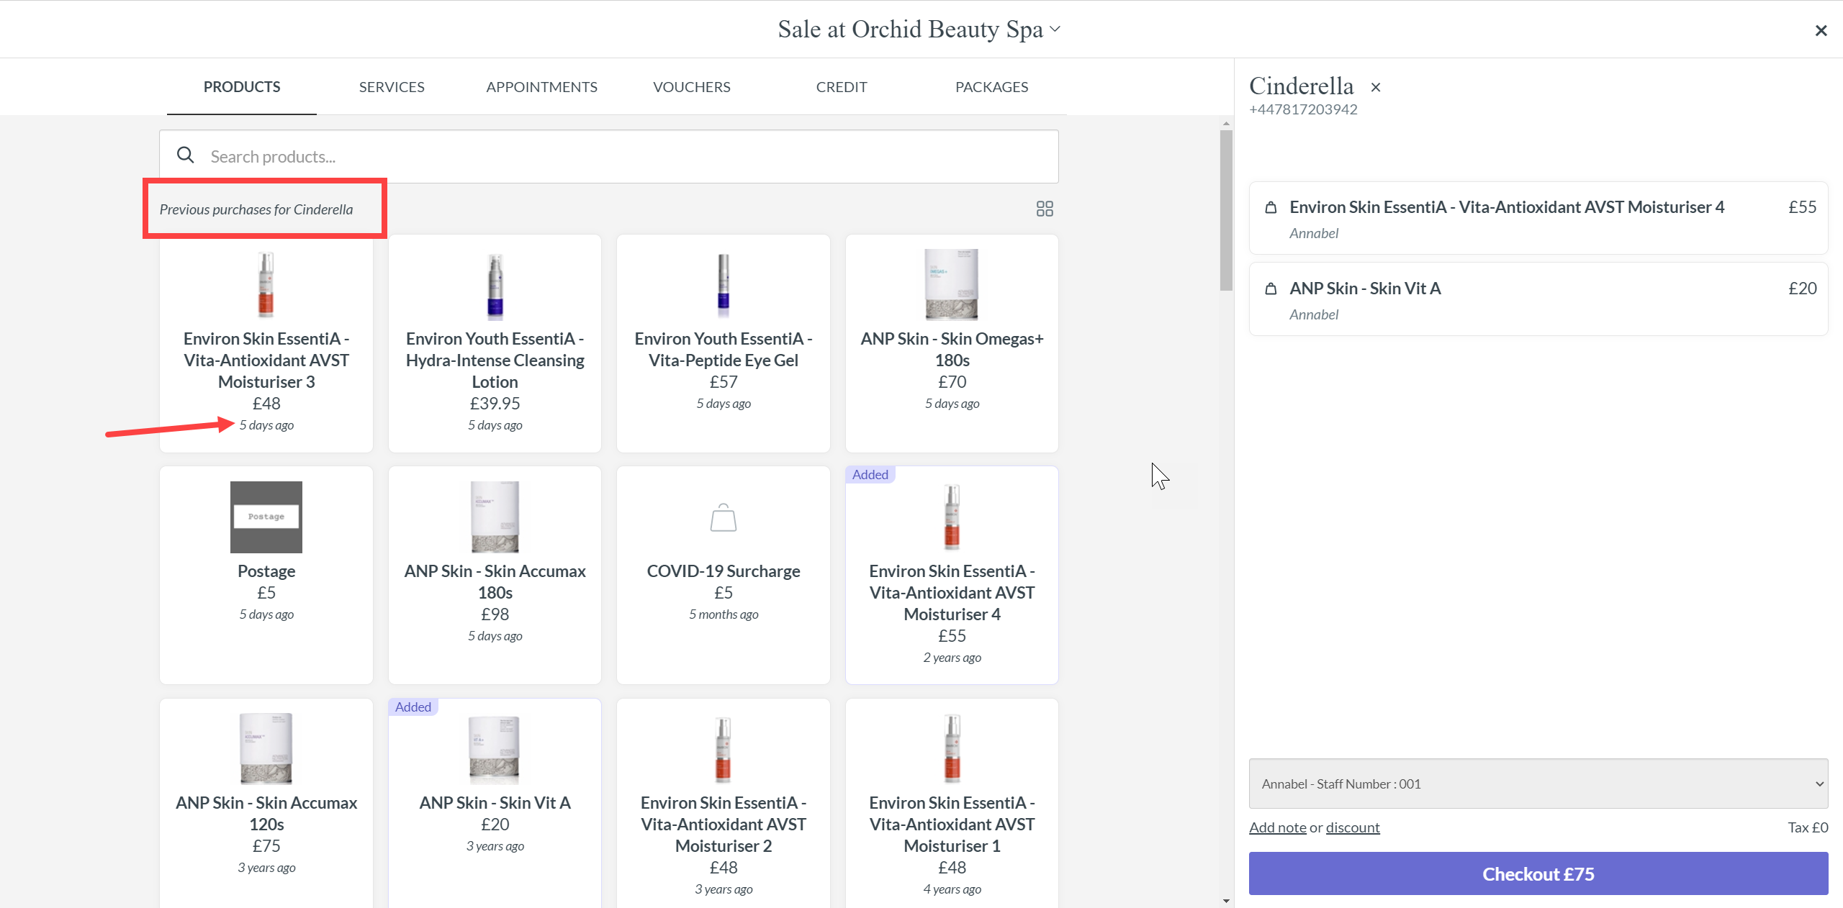Click the £70 Skin Omegas+ price
The height and width of the screenshot is (908, 1843).
pyautogui.click(x=952, y=382)
